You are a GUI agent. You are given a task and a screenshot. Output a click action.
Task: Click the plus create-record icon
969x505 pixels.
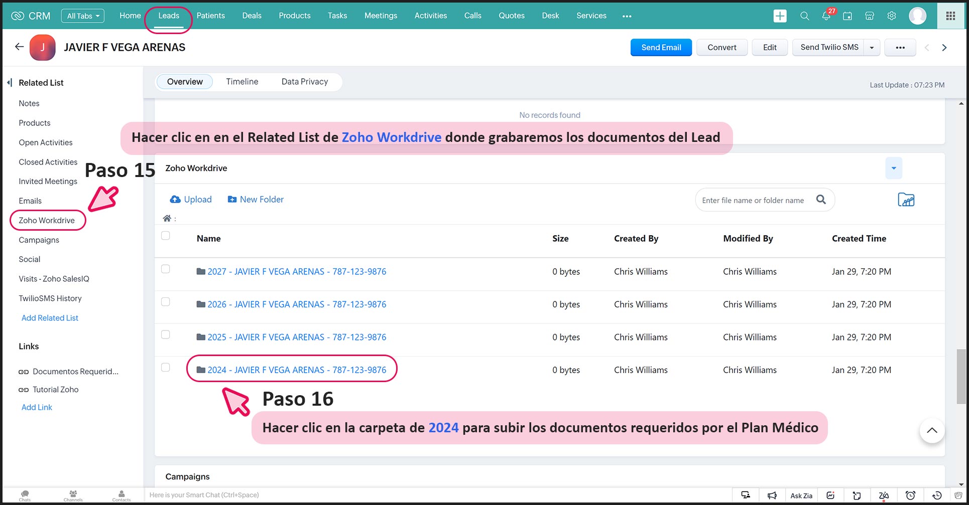pos(780,16)
